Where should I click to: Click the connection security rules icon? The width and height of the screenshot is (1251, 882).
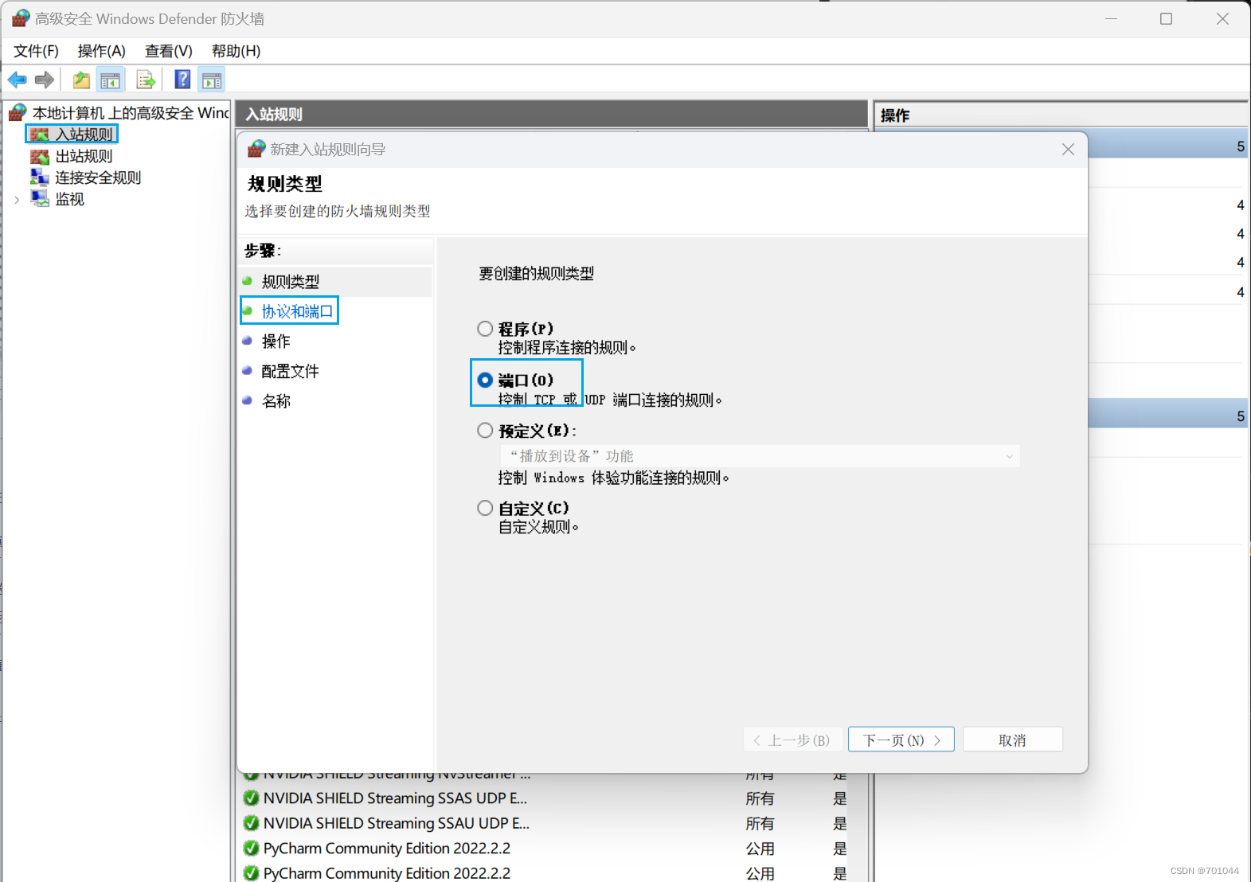[x=40, y=177]
